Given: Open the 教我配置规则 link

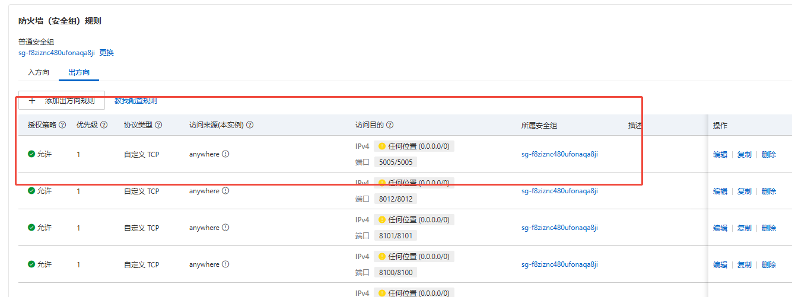Looking at the screenshot, I should (x=136, y=101).
